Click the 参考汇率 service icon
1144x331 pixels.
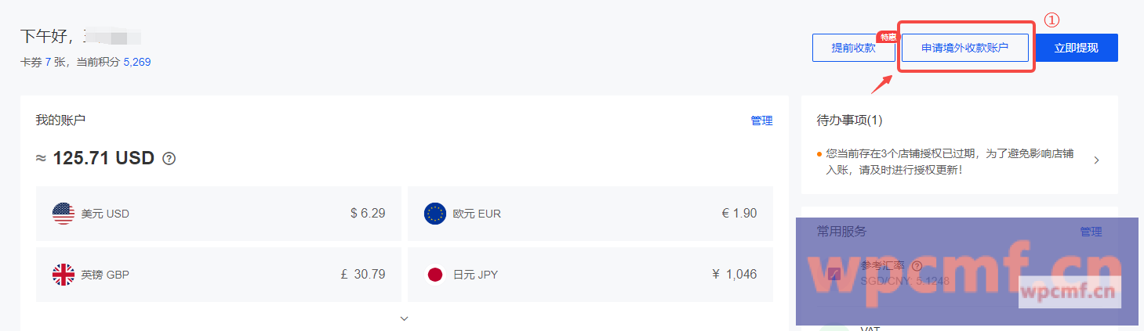pos(835,274)
